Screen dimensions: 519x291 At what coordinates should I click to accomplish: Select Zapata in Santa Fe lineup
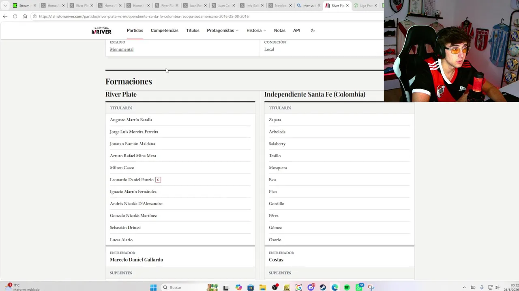[x=275, y=120]
